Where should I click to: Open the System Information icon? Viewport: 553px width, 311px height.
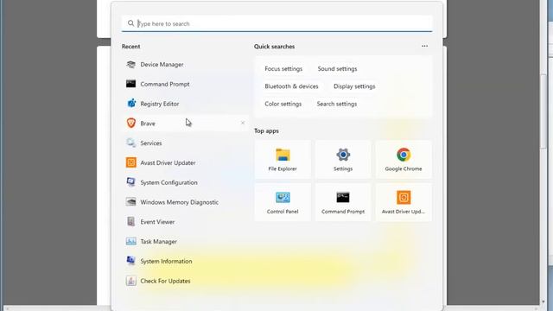click(x=130, y=261)
